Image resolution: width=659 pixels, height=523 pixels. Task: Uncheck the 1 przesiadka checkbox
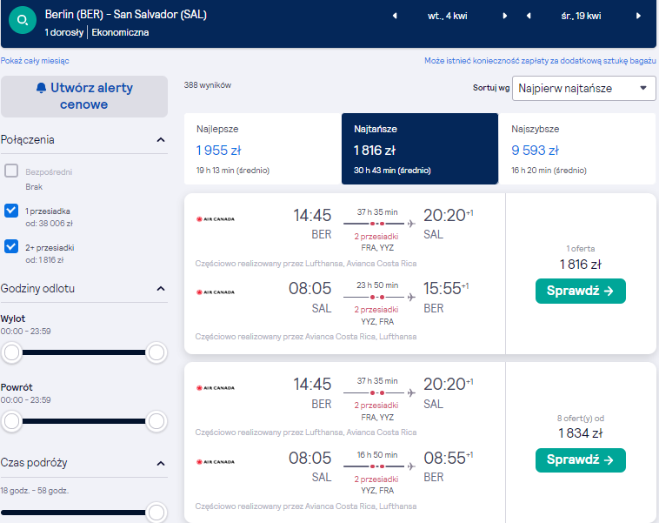11,211
